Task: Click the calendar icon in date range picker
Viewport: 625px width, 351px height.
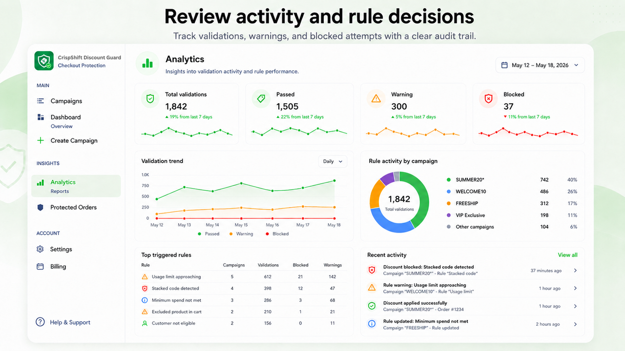Action: click(504, 65)
